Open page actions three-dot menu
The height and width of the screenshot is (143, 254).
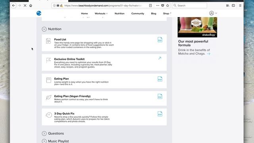pyautogui.click(x=158, y=6)
